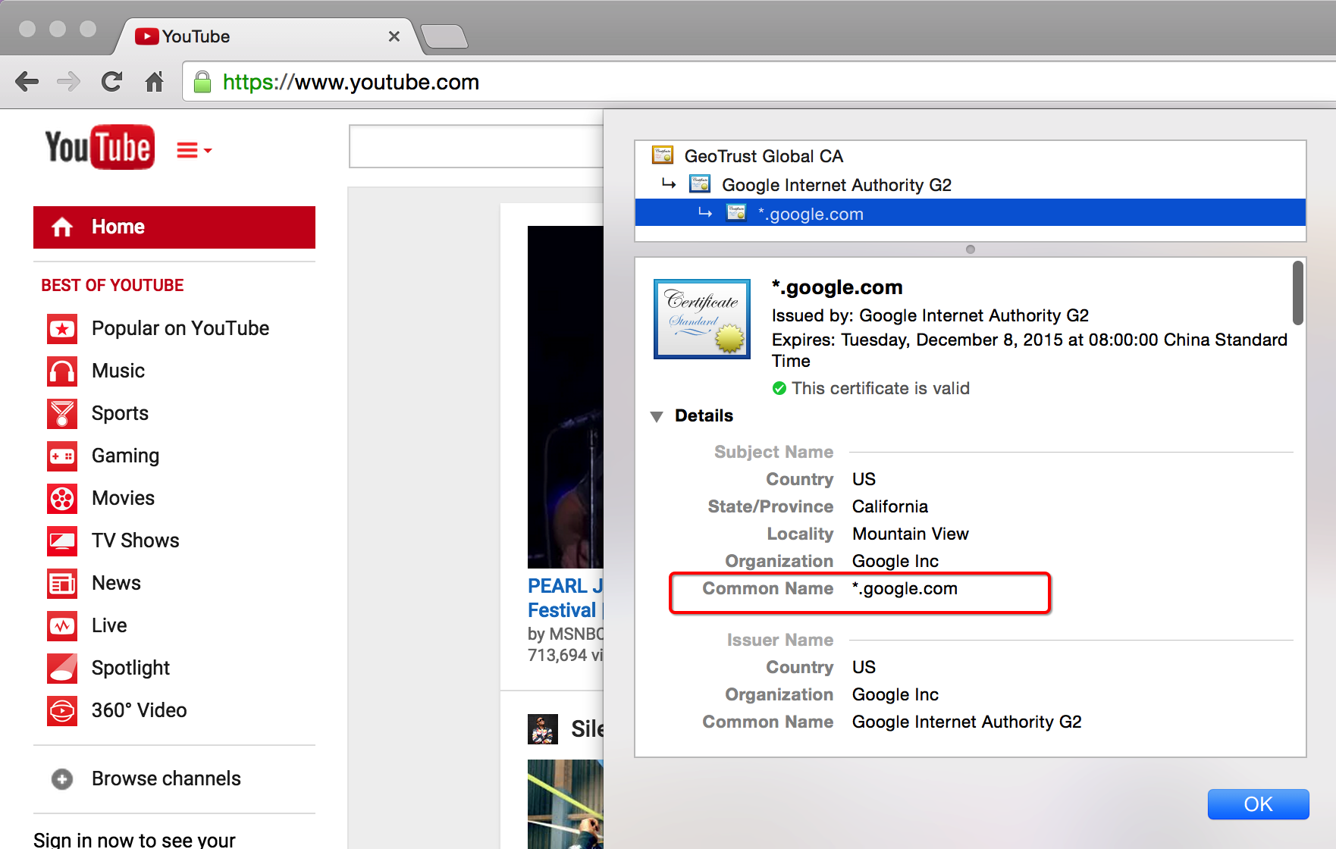Select the YouTube browser tab

tap(265, 36)
